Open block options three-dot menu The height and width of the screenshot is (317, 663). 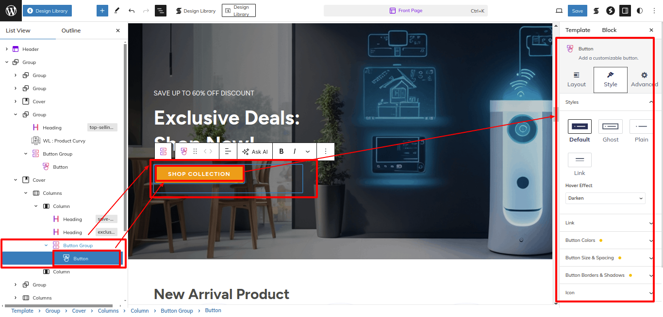click(326, 152)
